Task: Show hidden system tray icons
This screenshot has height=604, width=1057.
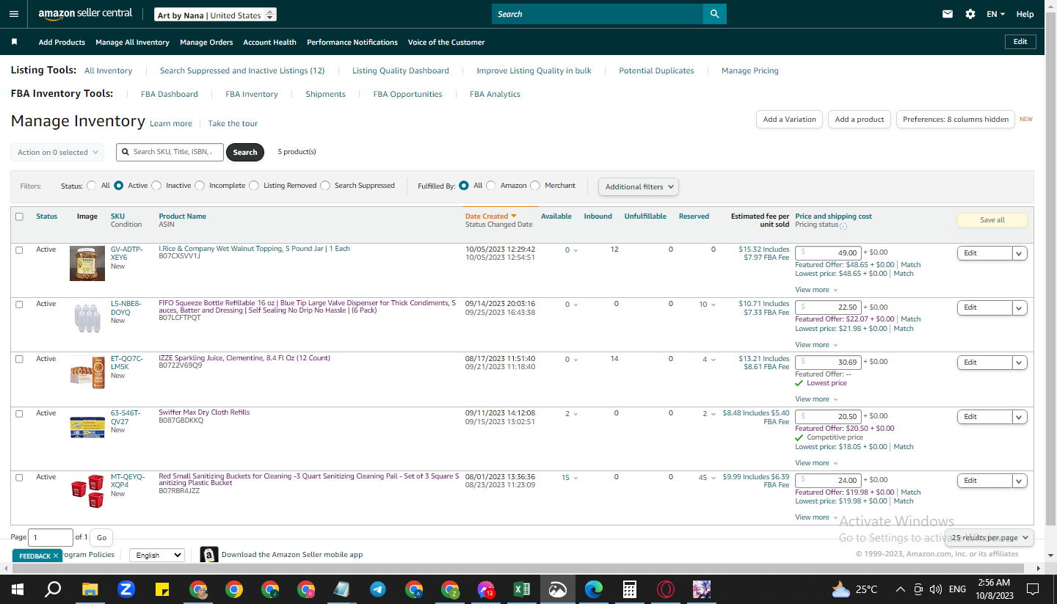Action: [900, 589]
